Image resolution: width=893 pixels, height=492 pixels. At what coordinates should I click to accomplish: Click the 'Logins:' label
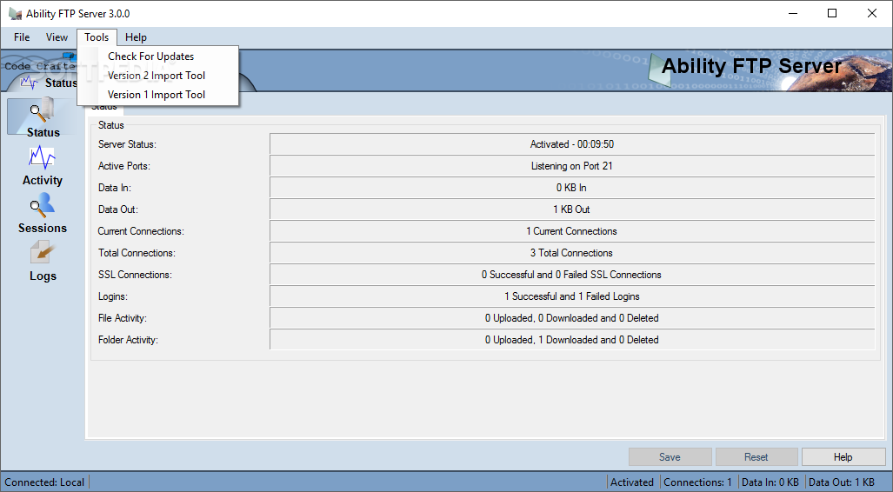point(113,296)
